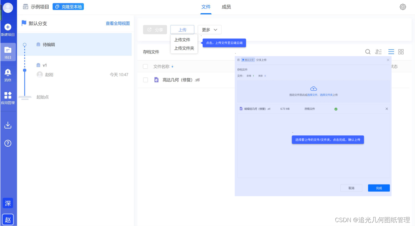Viewport: 415px width, 226px height.
Task: Click the 深 badge in sidebar
Action: (8, 203)
